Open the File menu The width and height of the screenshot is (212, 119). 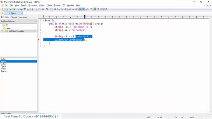click(x=6, y=5)
